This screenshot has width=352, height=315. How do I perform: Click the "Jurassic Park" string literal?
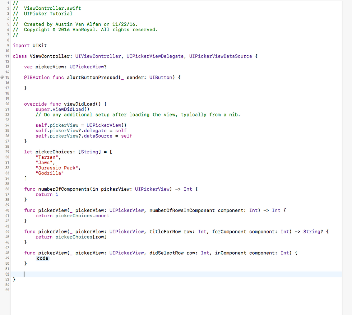coord(57,168)
